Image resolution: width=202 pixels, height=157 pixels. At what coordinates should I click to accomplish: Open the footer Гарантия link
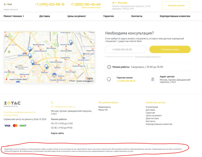150,113
